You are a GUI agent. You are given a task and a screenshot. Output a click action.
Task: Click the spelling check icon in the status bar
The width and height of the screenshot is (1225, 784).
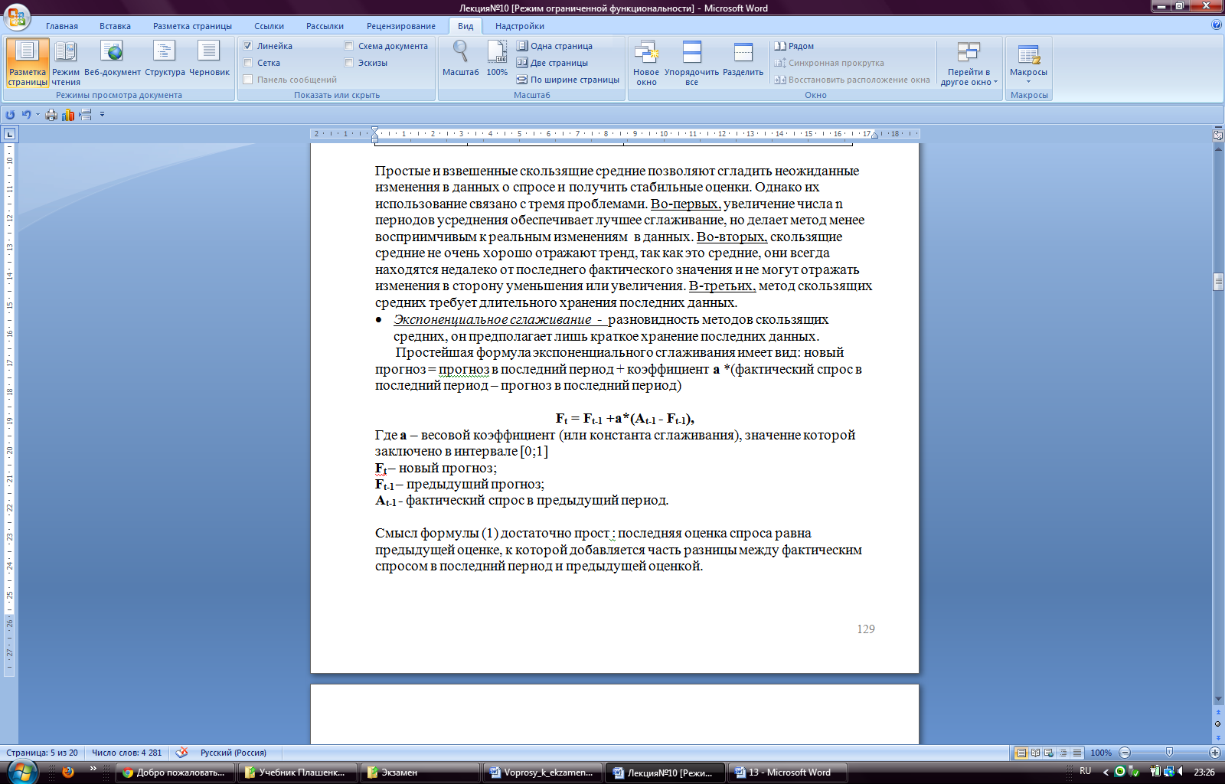click(181, 753)
